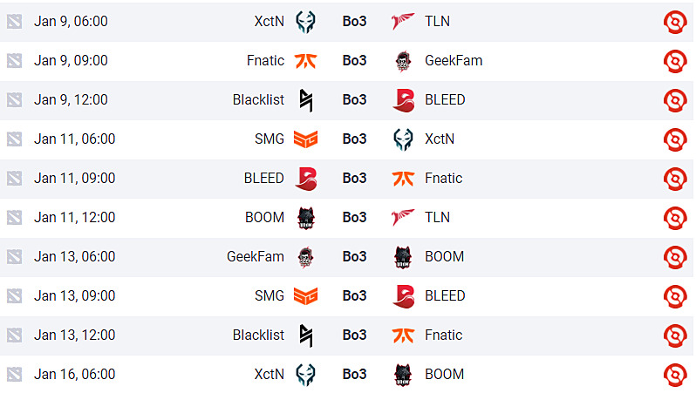
Task: Click the image placeholder left of Jan 13, 06:00
Action: tap(13, 256)
